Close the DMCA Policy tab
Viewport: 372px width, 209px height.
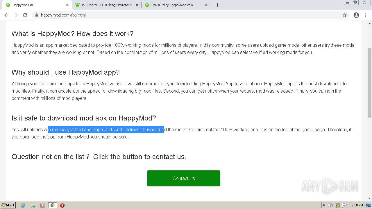pyautogui.click(x=206, y=5)
